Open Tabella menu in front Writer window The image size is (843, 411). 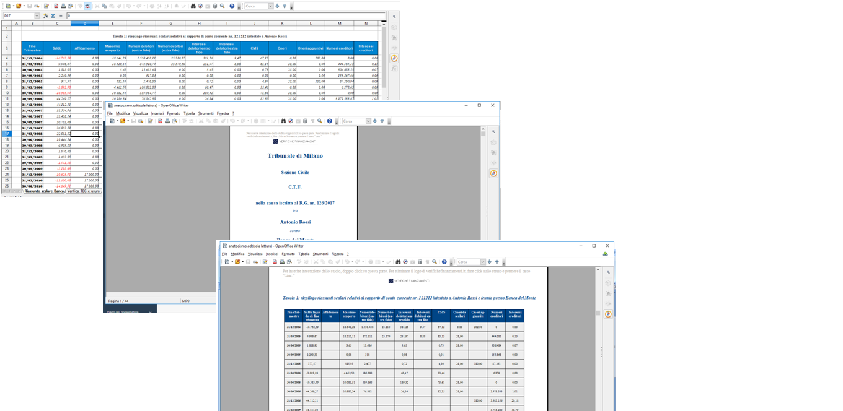coord(304,254)
